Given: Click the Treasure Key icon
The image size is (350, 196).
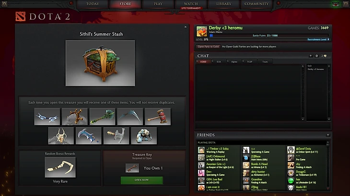Looking at the screenshot, I should [132, 168].
